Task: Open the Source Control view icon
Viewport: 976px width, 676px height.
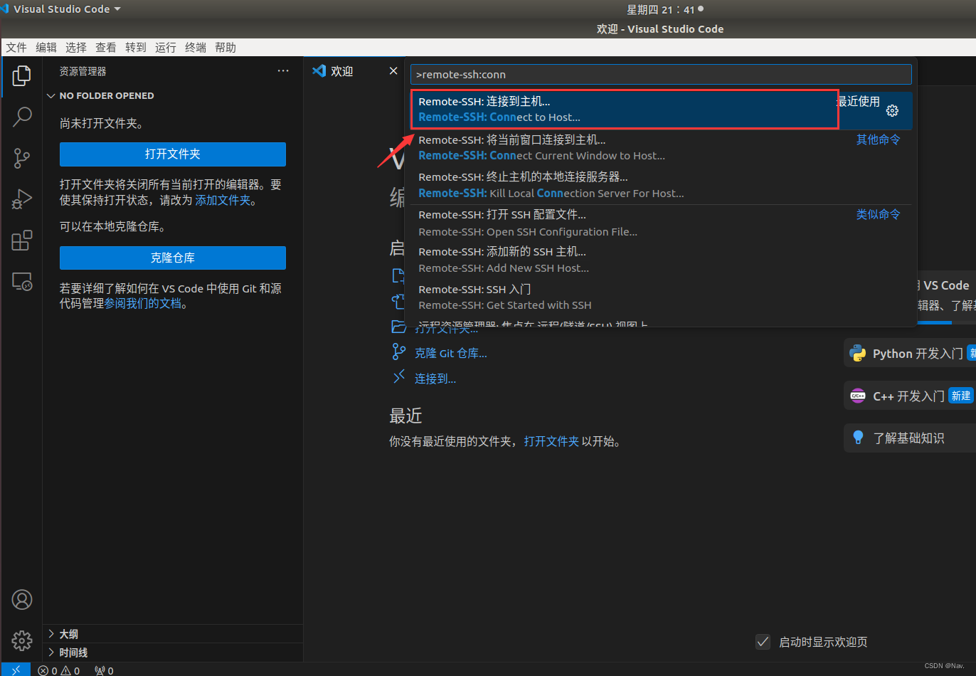Action: point(22,158)
